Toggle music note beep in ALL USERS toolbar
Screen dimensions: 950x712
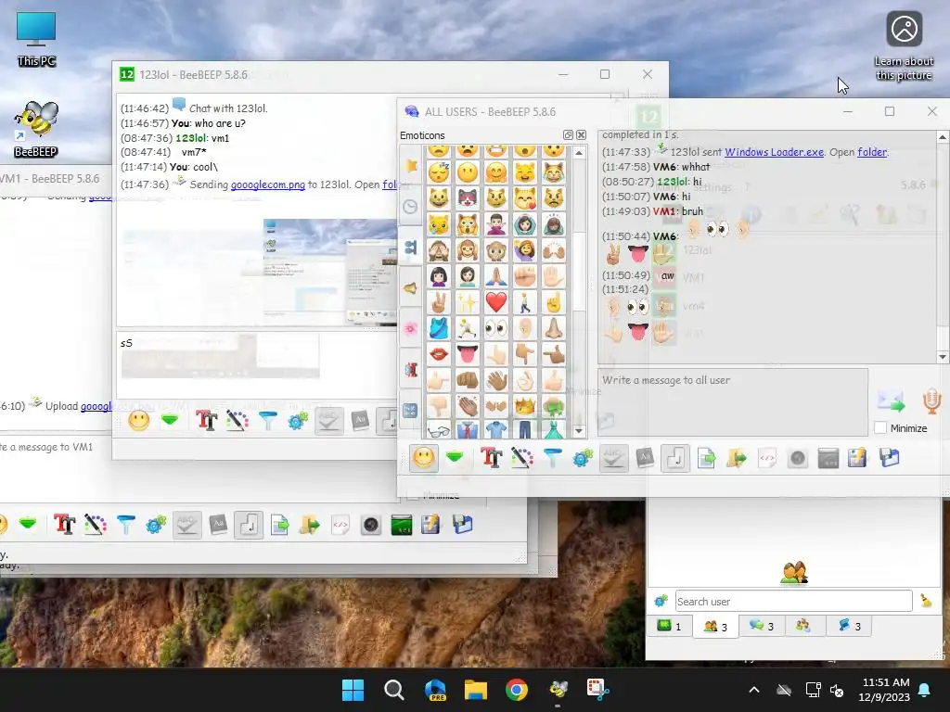click(x=675, y=458)
